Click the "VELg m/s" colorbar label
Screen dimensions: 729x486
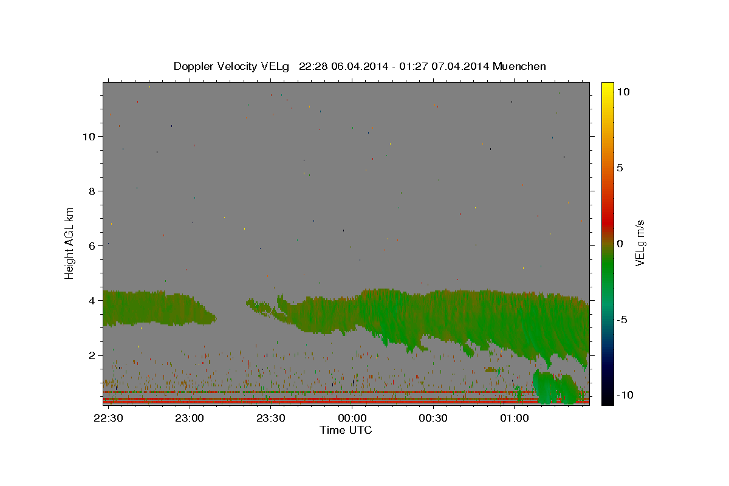pyautogui.click(x=640, y=242)
